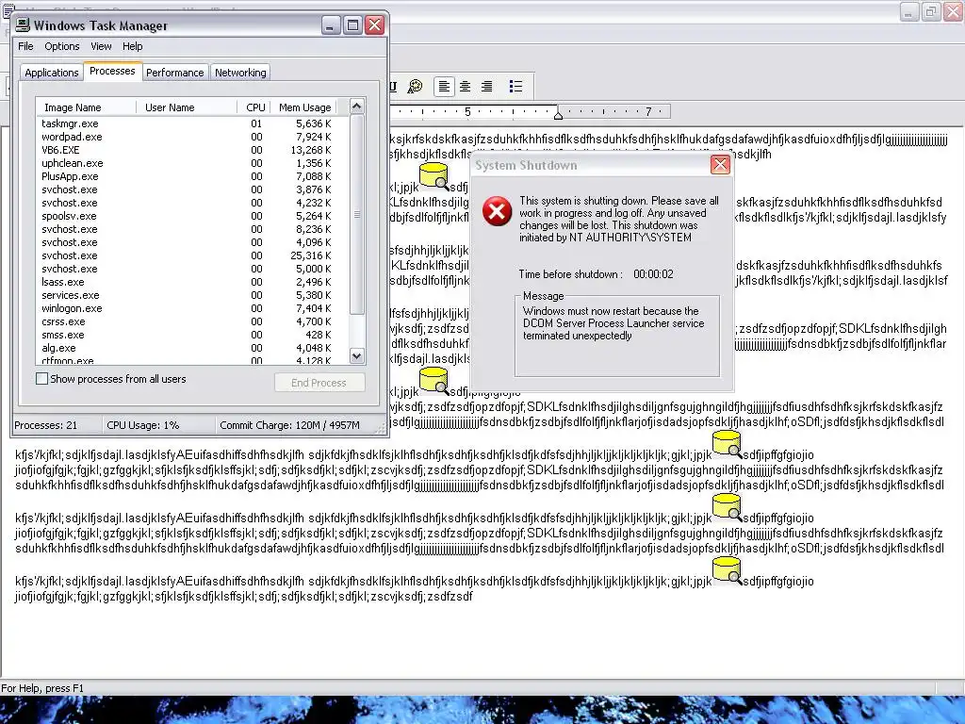Click 'For Help, press F1' in WordPad status bar

click(x=42, y=688)
